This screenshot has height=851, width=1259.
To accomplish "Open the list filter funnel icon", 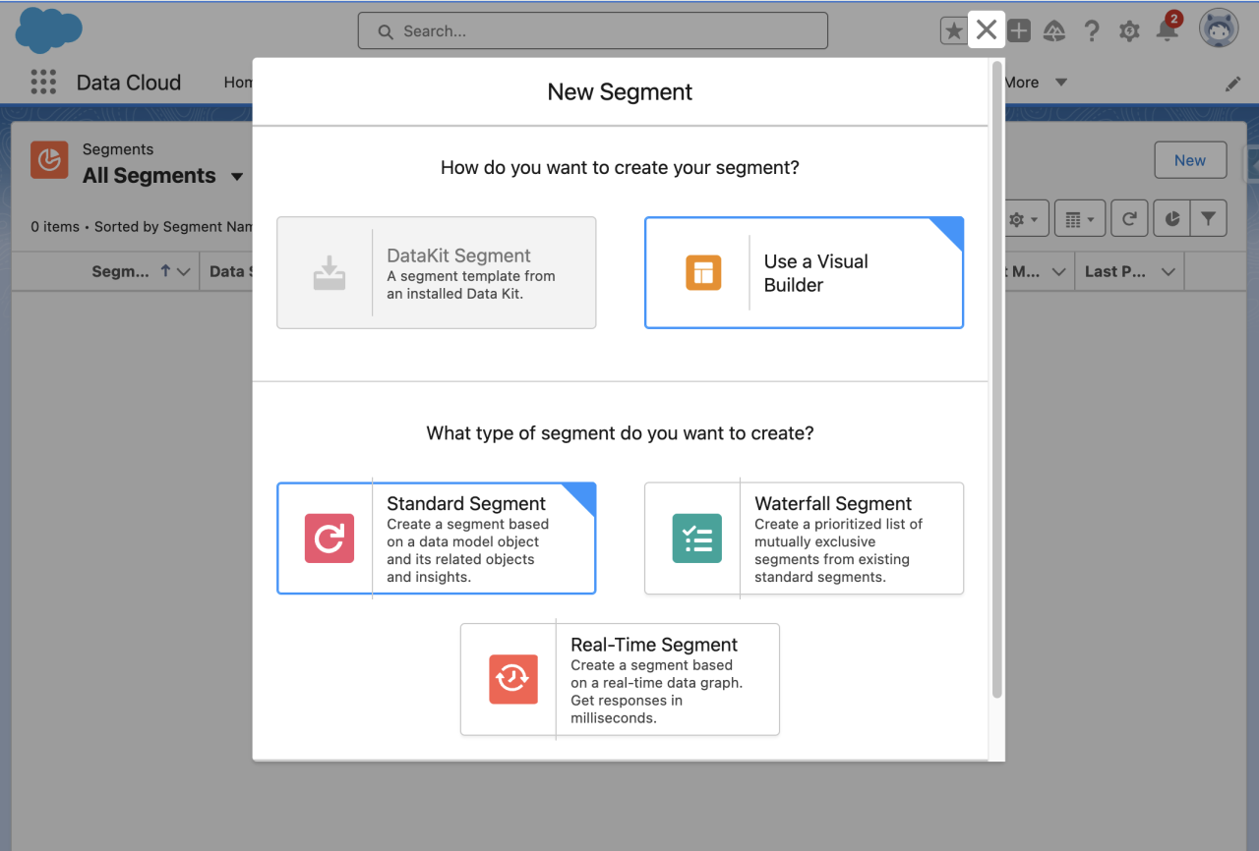I will pyautogui.click(x=1208, y=219).
